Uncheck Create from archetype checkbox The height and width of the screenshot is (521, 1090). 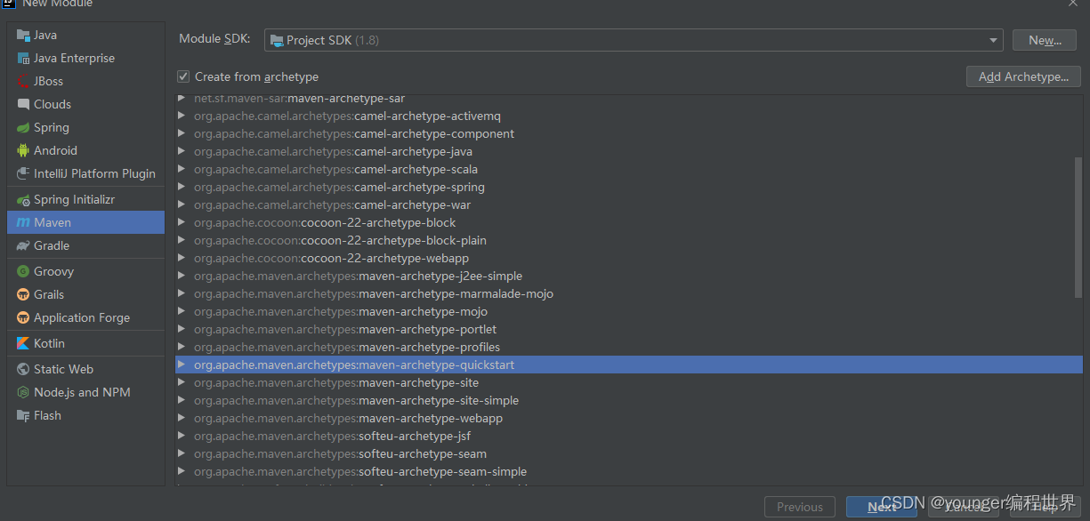pos(183,77)
